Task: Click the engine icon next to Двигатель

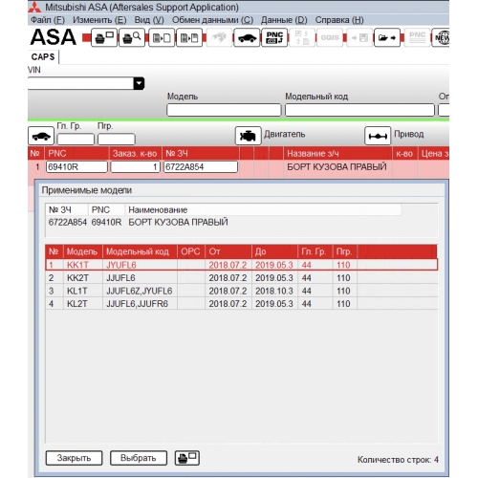Action: (x=248, y=136)
